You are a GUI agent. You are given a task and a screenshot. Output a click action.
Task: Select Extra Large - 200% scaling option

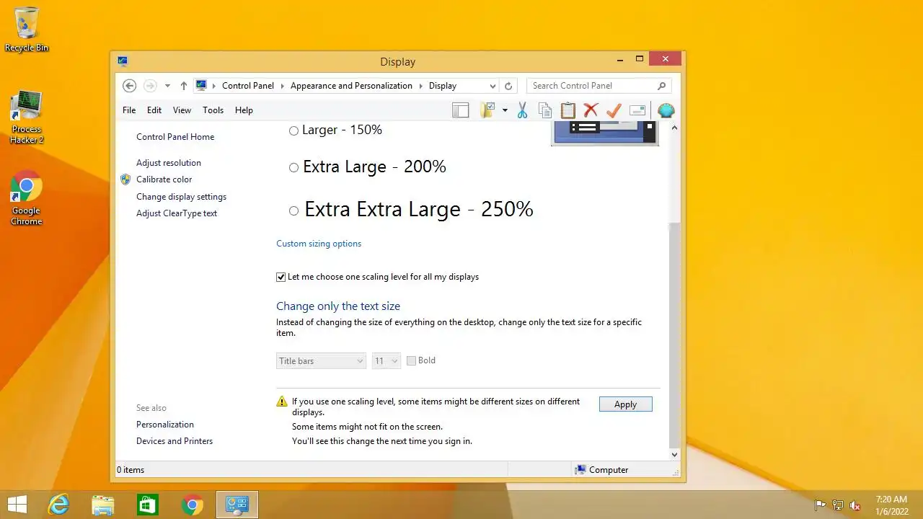coord(293,167)
